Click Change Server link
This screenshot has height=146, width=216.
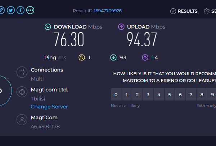[49, 107]
